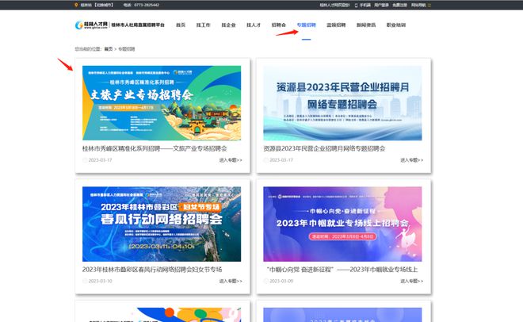Click title 2023年桂林市叠彩区春风行动网络招聘会妇女节专场
Viewport: 523px width, 322px height.
[152, 270]
